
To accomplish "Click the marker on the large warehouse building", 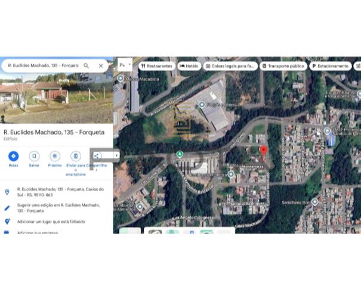I will point(202,105).
